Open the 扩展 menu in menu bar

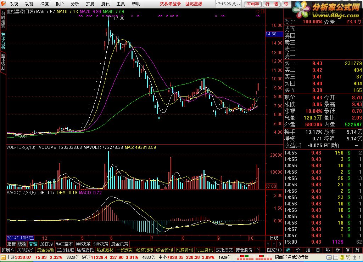90,4
